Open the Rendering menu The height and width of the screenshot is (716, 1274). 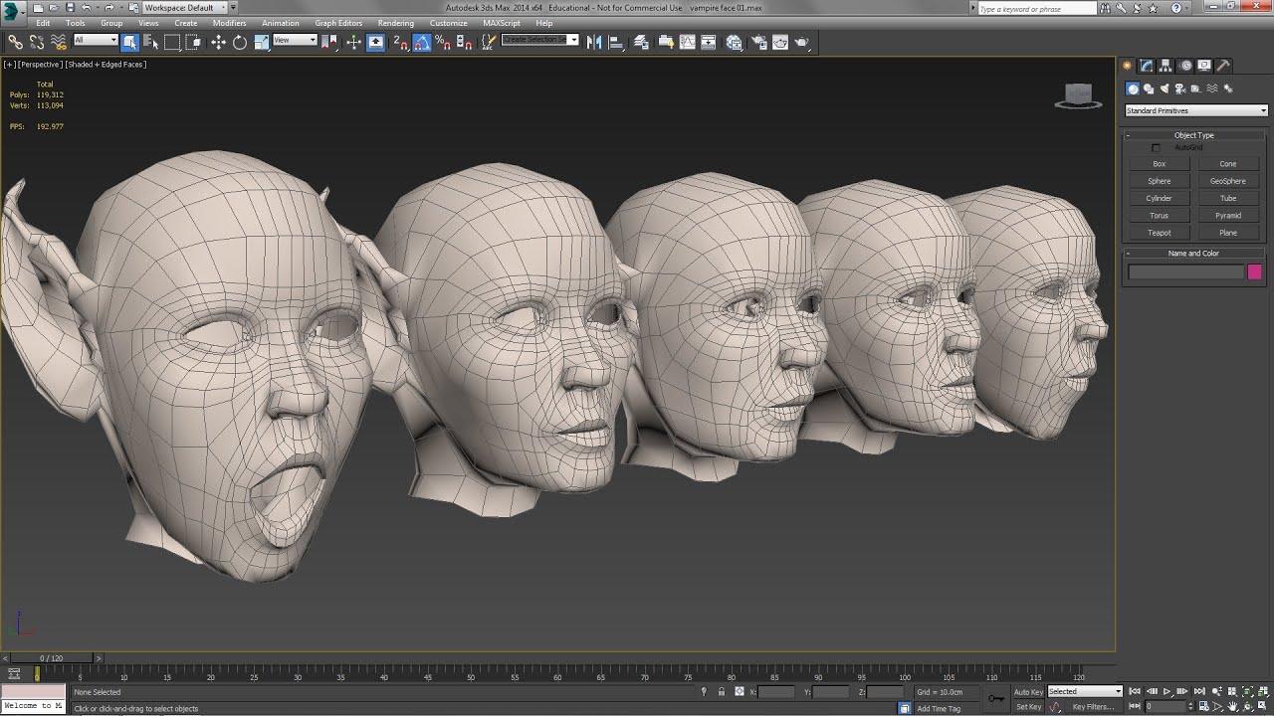pos(396,23)
